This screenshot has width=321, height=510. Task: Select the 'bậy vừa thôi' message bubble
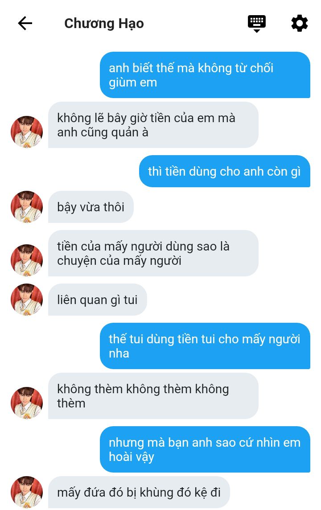(x=91, y=207)
